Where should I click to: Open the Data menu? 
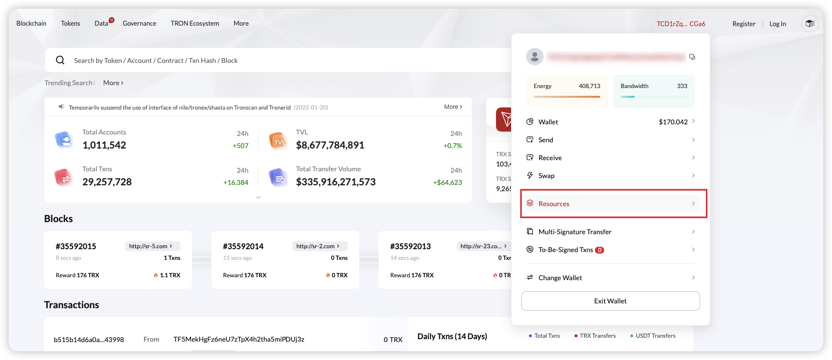pyautogui.click(x=101, y=23)
